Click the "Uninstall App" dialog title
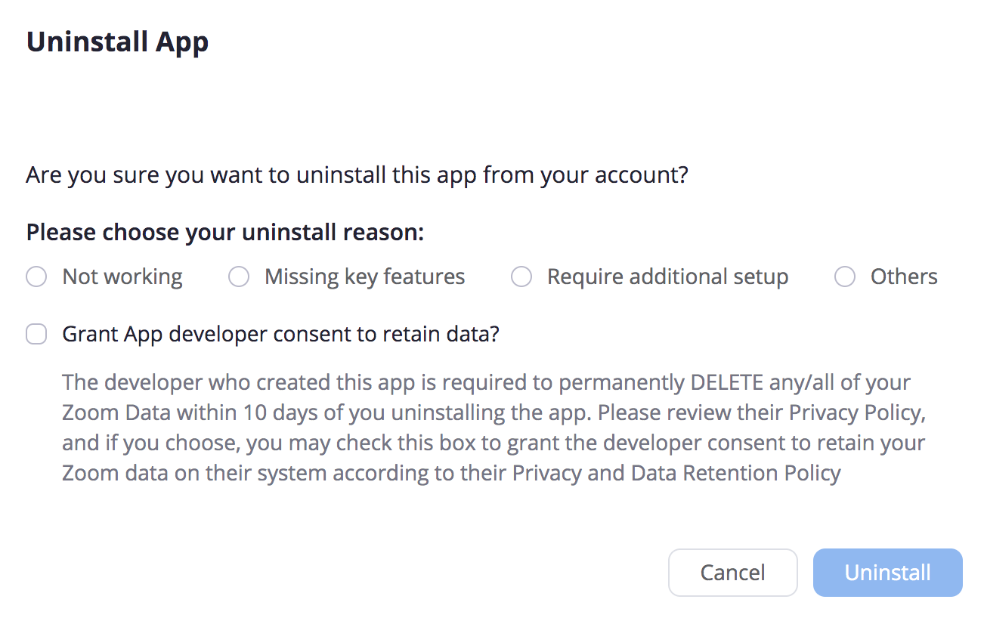 (118, 42)
